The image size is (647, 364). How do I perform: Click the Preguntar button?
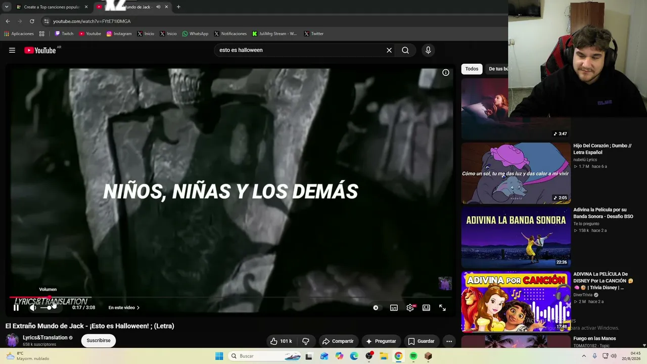click(x=381, y=341)
